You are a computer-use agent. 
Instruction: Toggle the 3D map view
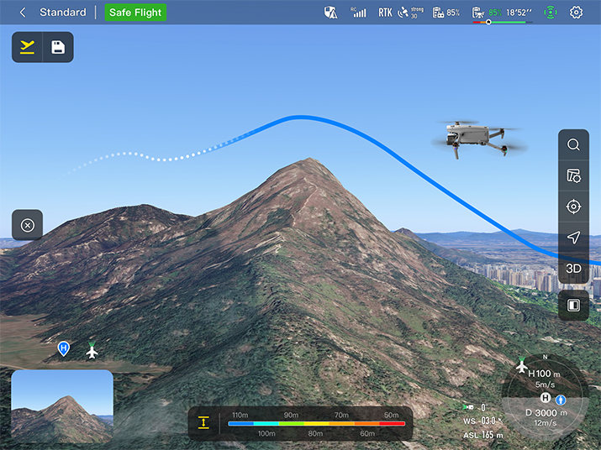click(573, 269)
